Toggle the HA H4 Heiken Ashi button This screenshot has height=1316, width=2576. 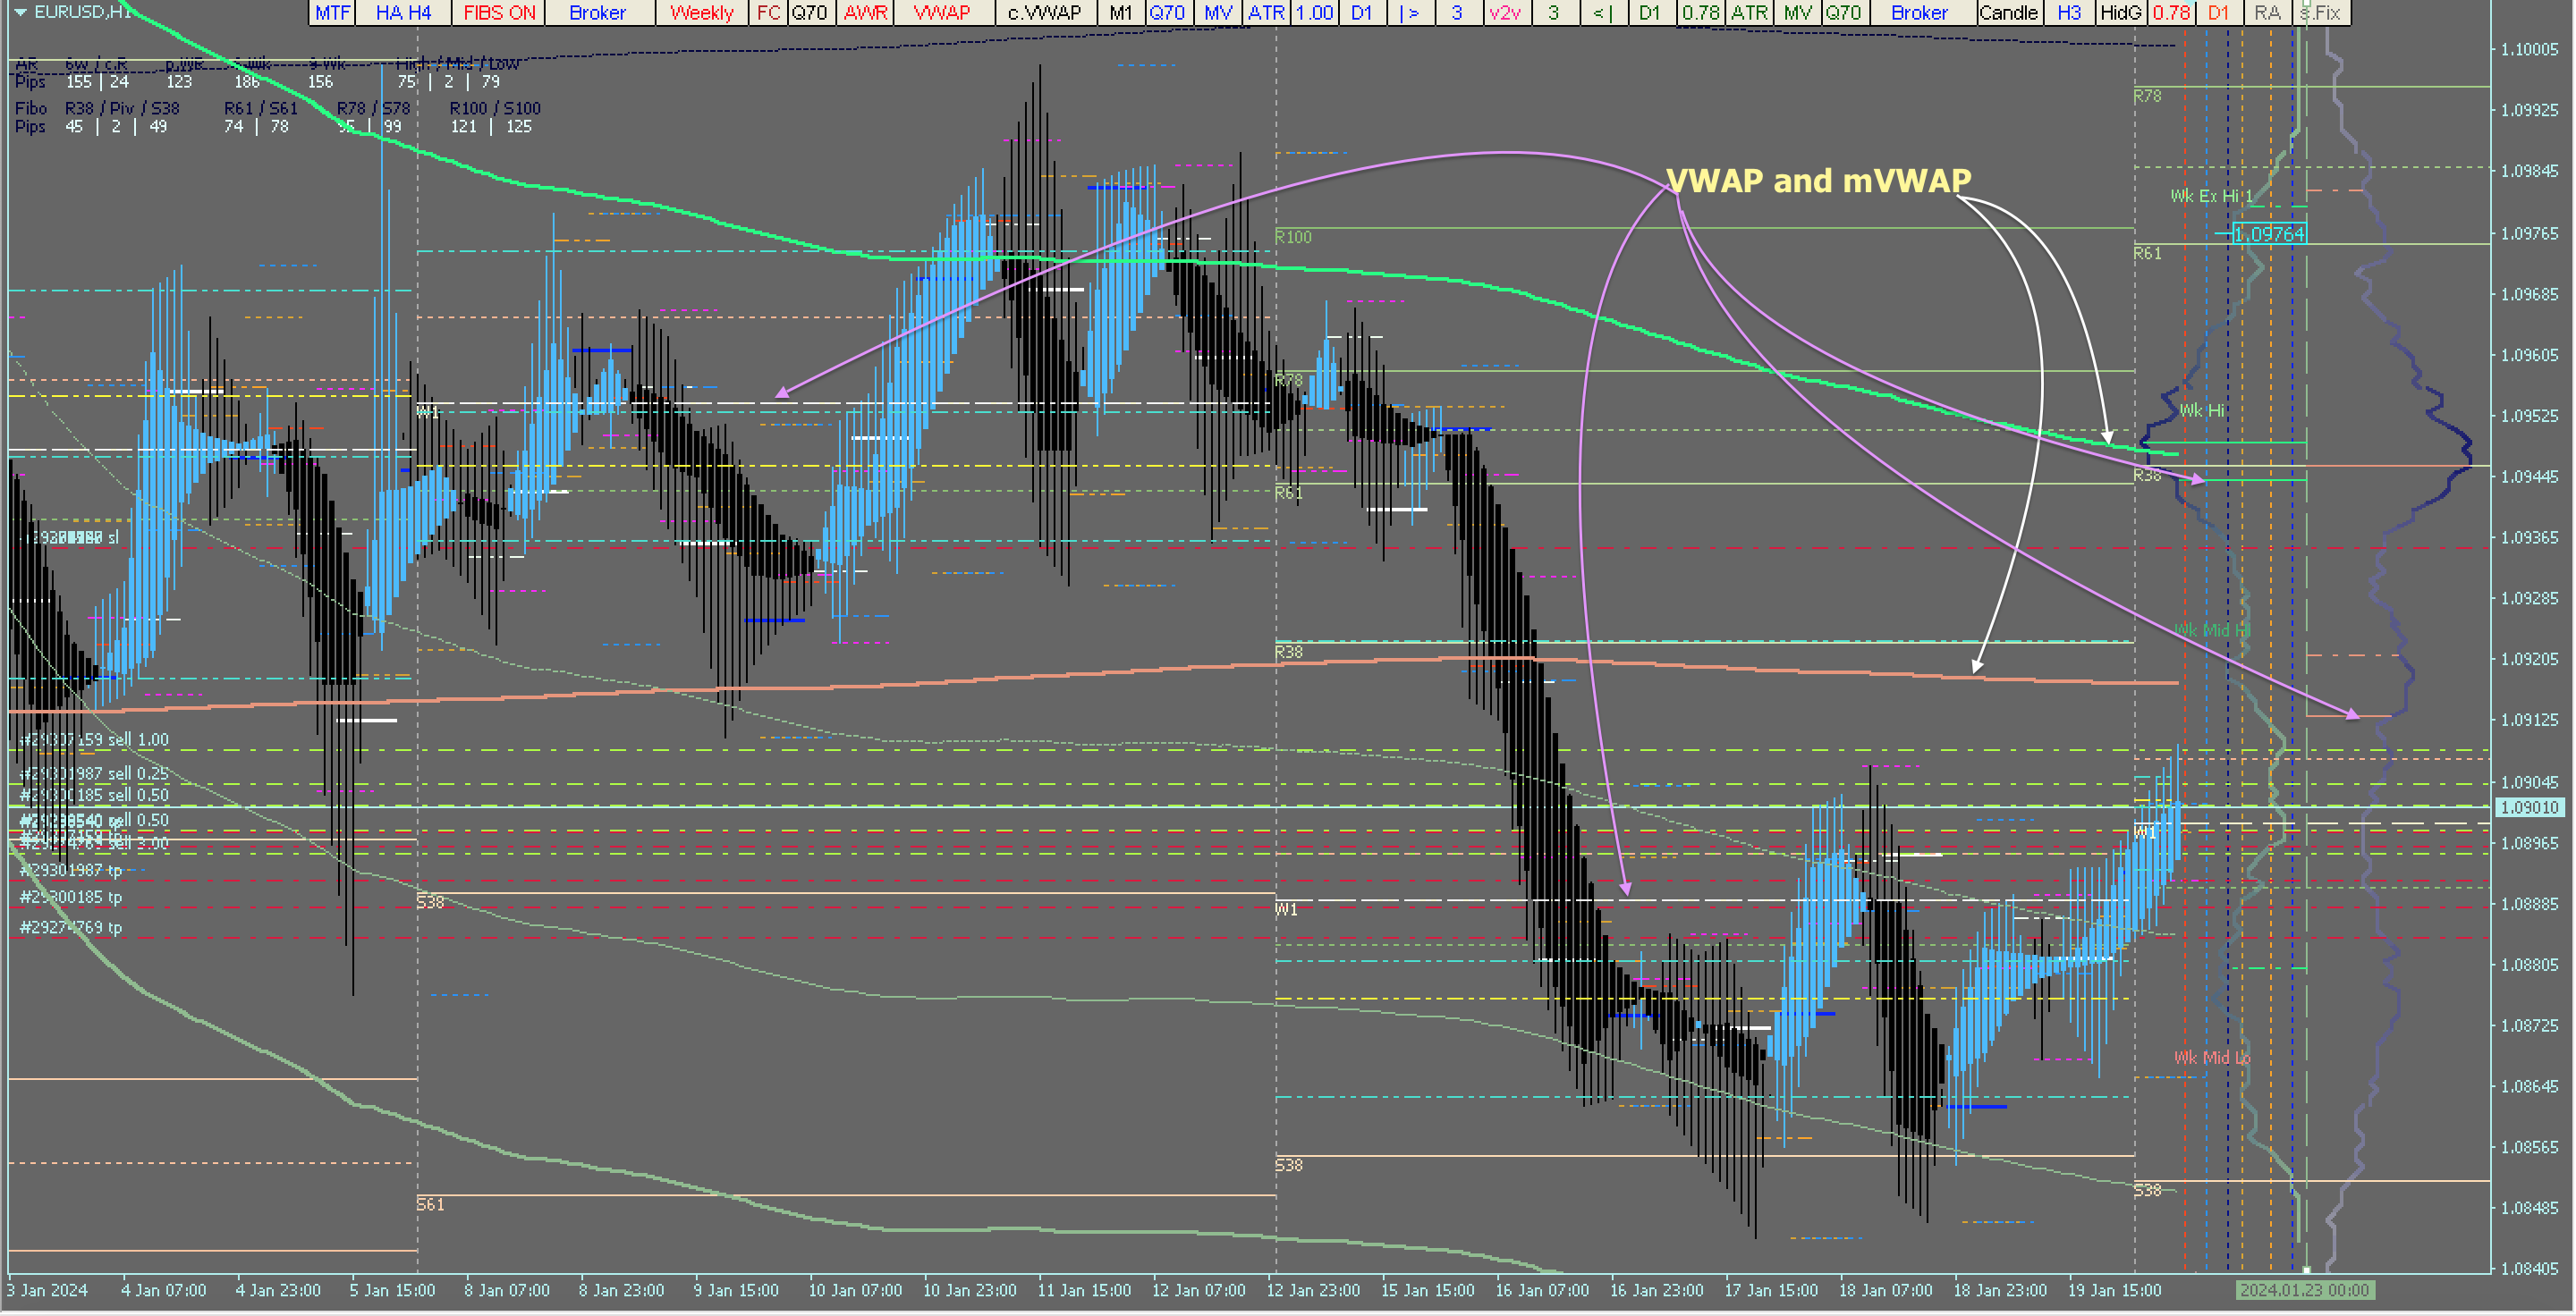(x=403, y=12)
